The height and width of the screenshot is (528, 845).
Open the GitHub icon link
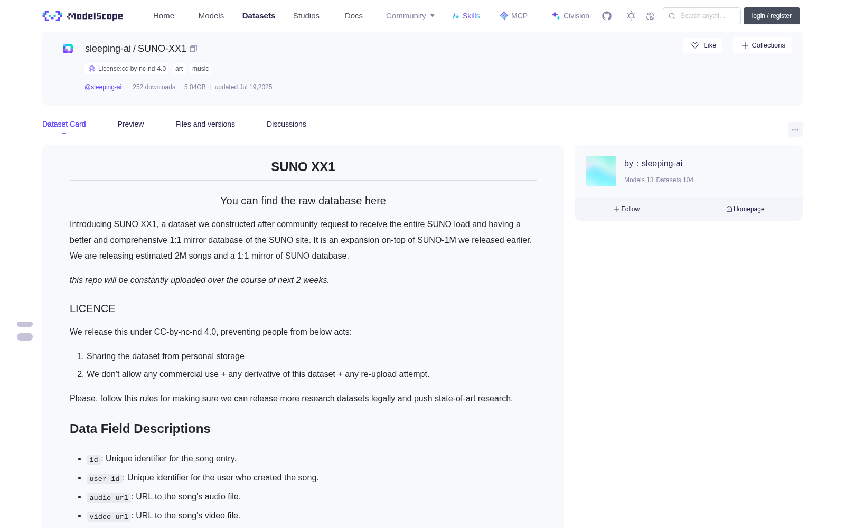pyautogui.click(x=607, y=16)
